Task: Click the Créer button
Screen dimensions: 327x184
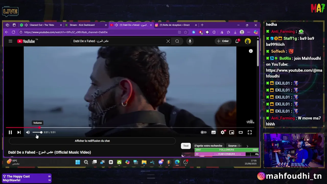Action: [223, 41]
